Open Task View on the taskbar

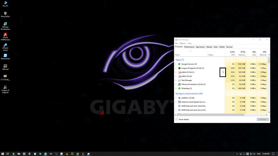pos(8,154)
